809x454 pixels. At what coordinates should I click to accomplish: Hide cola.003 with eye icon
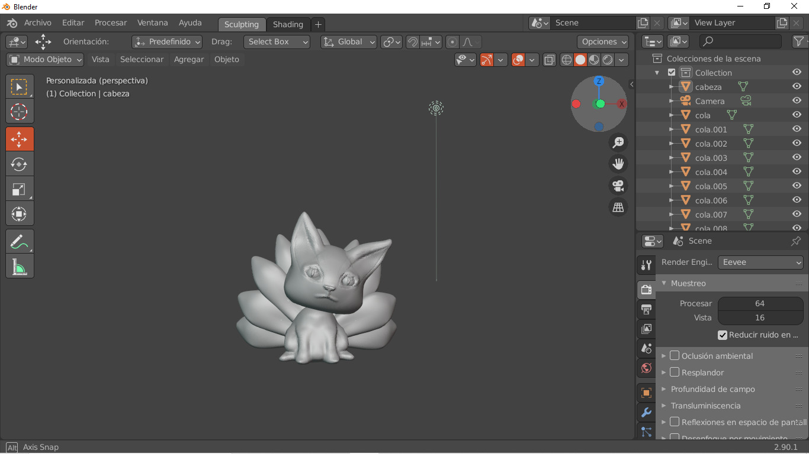(797, 158)
